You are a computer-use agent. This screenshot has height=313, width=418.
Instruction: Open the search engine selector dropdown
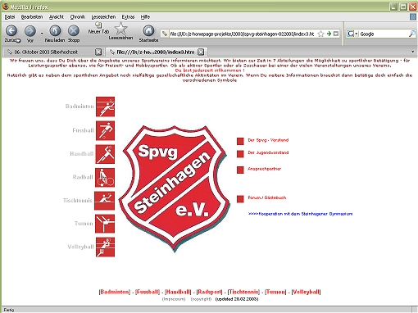tap(352, 34)
